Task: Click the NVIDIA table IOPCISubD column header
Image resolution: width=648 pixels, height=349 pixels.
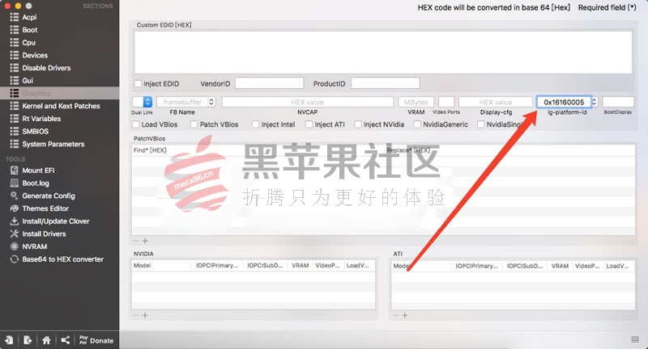Action: tap(265, 266)
